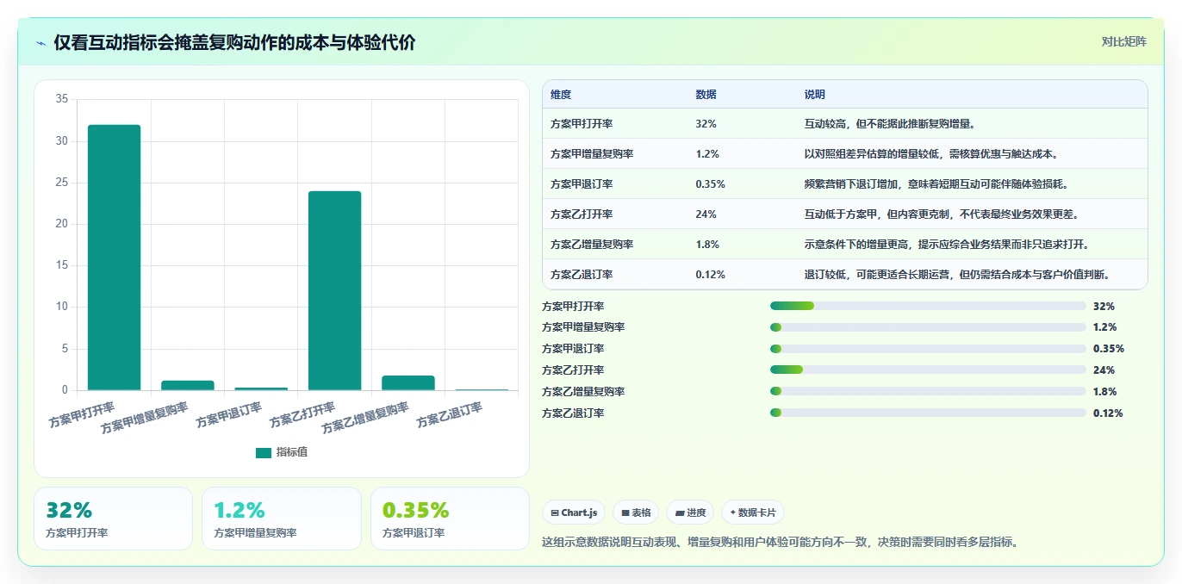Click the 对比矩阵 label in header

(1123, 41)
